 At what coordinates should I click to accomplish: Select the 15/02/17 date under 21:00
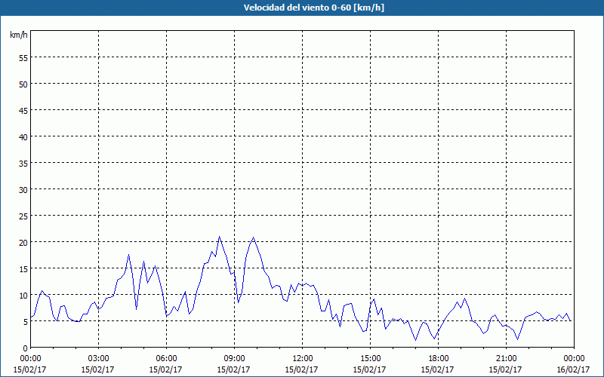505,369
